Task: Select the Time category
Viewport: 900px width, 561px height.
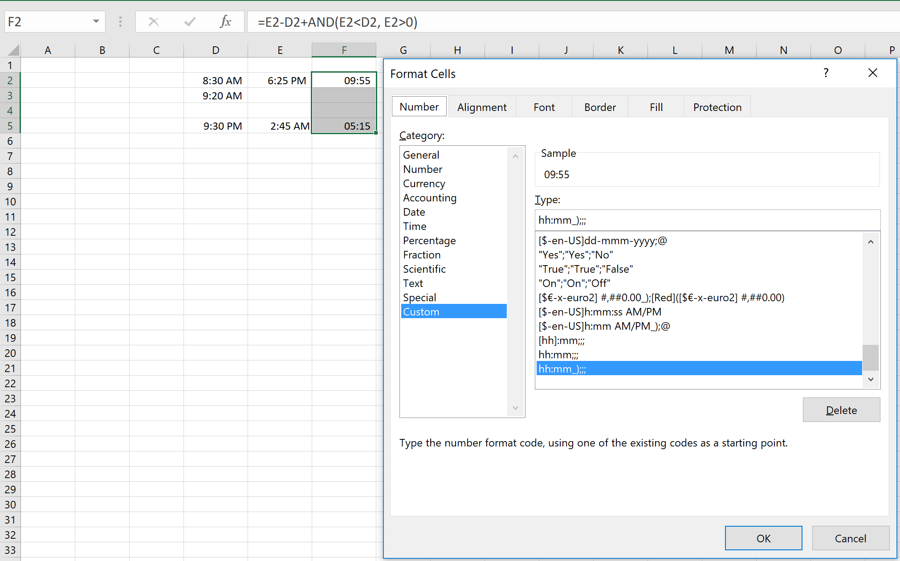Action: (x=414, y=226)
